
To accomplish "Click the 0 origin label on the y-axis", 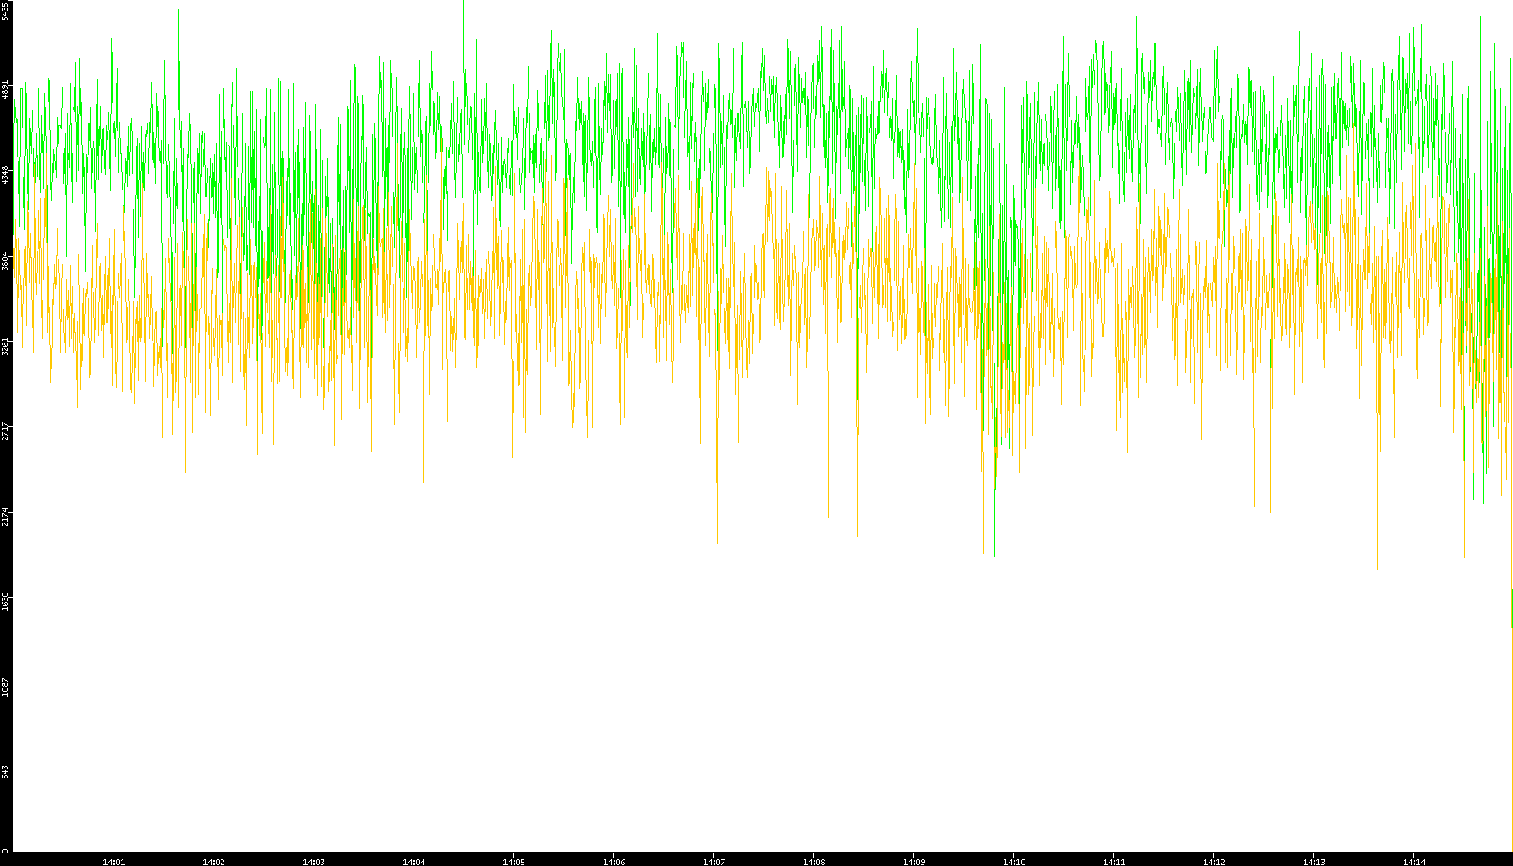I will click(x=5, y=851).
